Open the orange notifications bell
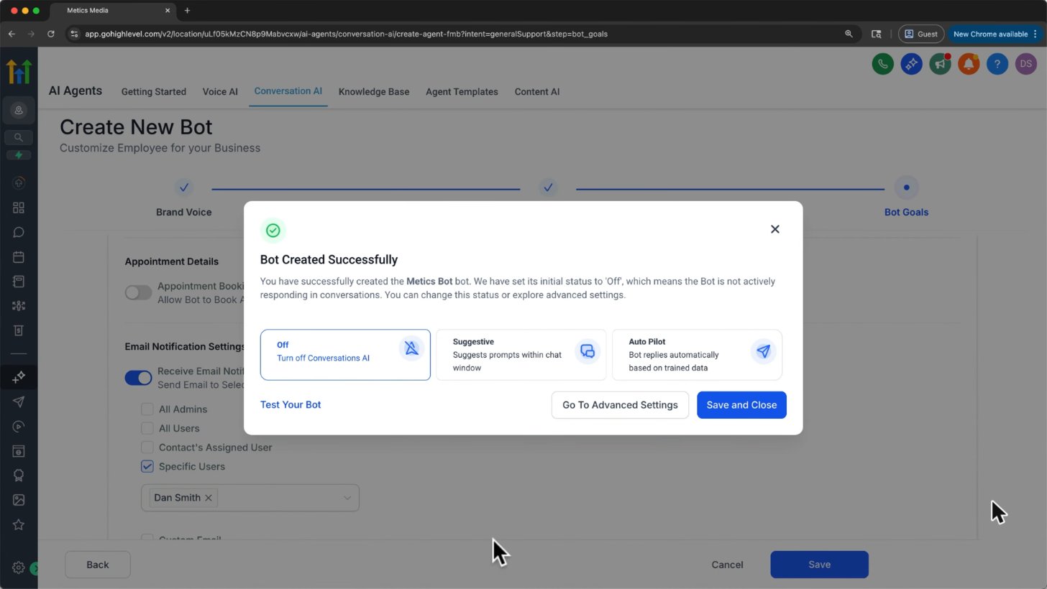 [969, 64]
